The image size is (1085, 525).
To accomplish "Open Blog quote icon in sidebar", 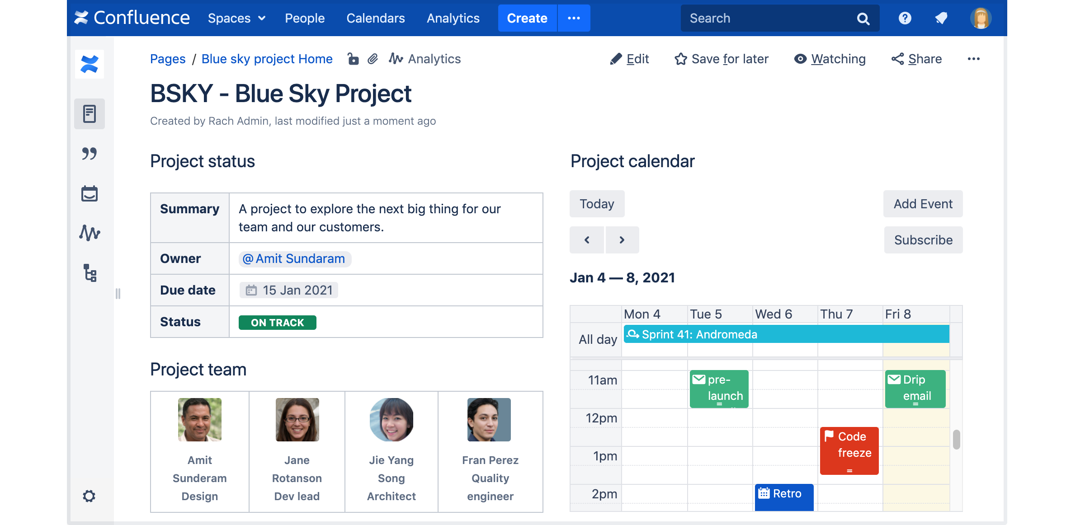I will click(x=90, y=154).
